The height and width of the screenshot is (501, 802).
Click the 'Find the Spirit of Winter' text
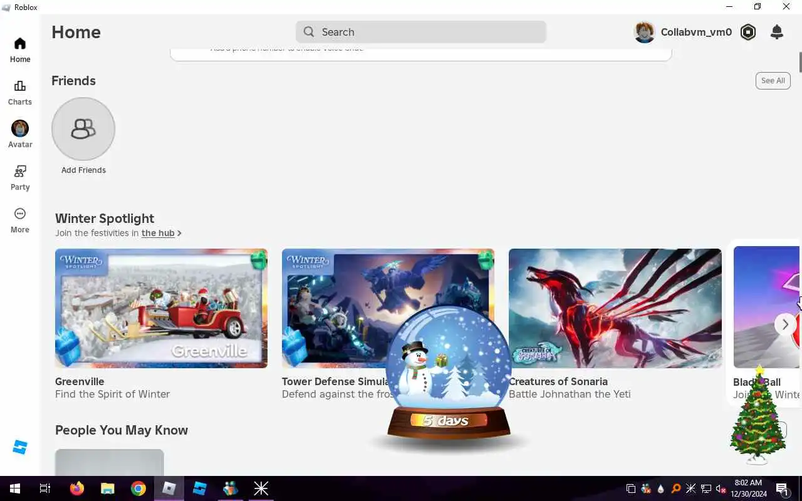pyautogui.click(x=112, y=394)
